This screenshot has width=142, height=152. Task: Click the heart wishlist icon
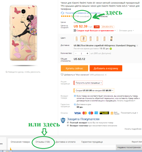(62, 75)
